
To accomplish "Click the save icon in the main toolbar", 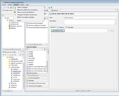I will click(x=11, y=7).
